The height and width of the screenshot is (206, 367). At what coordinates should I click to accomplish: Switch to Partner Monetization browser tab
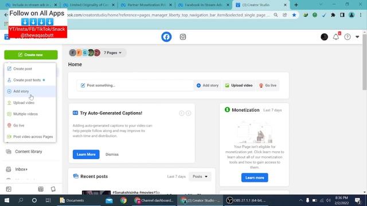(x=146, y=5)
